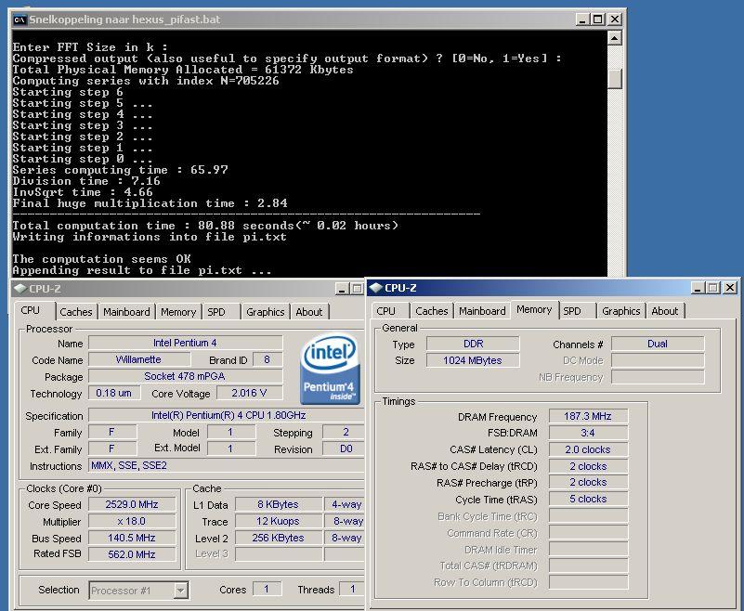Click console line 'Total computation time : 80.88 seconds'
Image resolution: width=744 pixels, height=611 pixels.
205,226
